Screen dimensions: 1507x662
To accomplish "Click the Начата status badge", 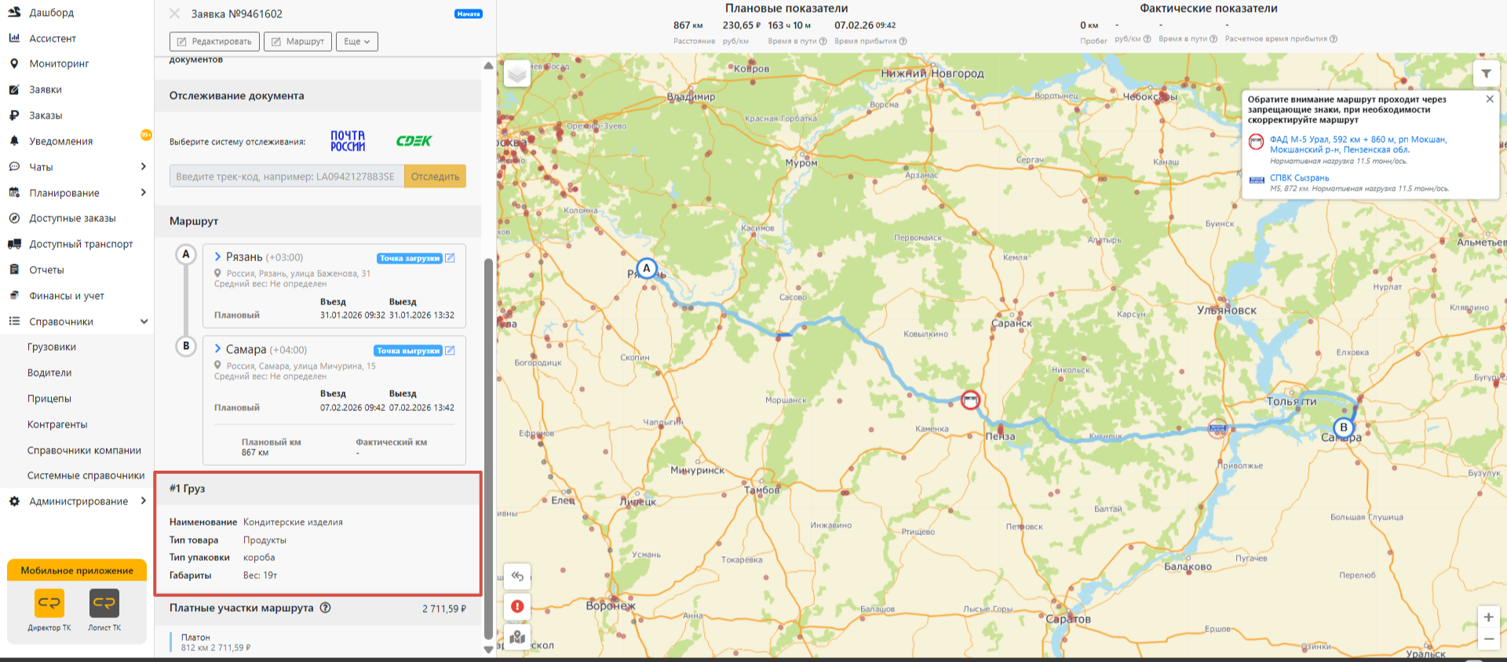I will pyautogui.click(x=469, y=14).
